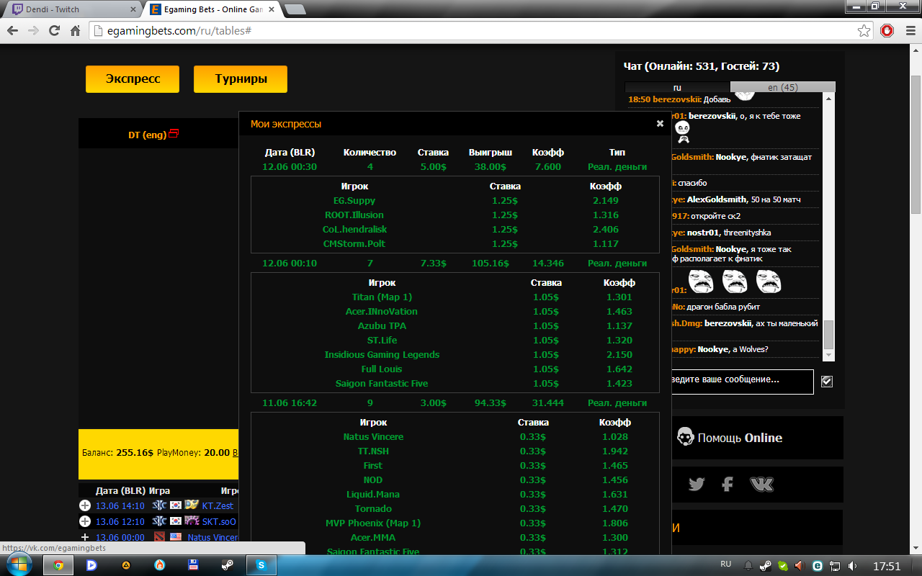The height and width of the screenshot is (576, 922).
Task: Close the 'Мои экспрессы' popup with the X
Action: pos(660,123)
